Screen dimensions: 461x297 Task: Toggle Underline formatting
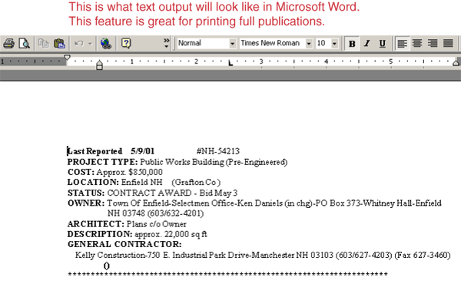(x=382, y=44)
